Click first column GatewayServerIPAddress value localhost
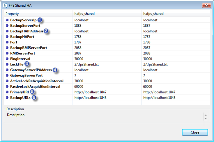The height and width of the screenshot is (142, 214). coord(82,70)
